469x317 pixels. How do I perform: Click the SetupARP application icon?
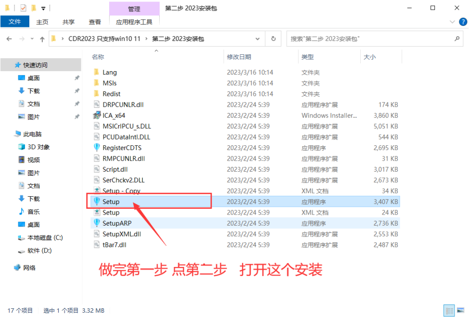[x=97, y=223]
